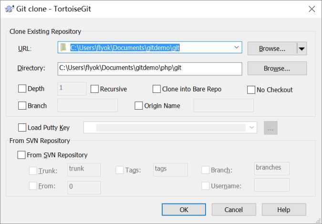
Task: Click Browse next to URL field
Action: [272, 49]
